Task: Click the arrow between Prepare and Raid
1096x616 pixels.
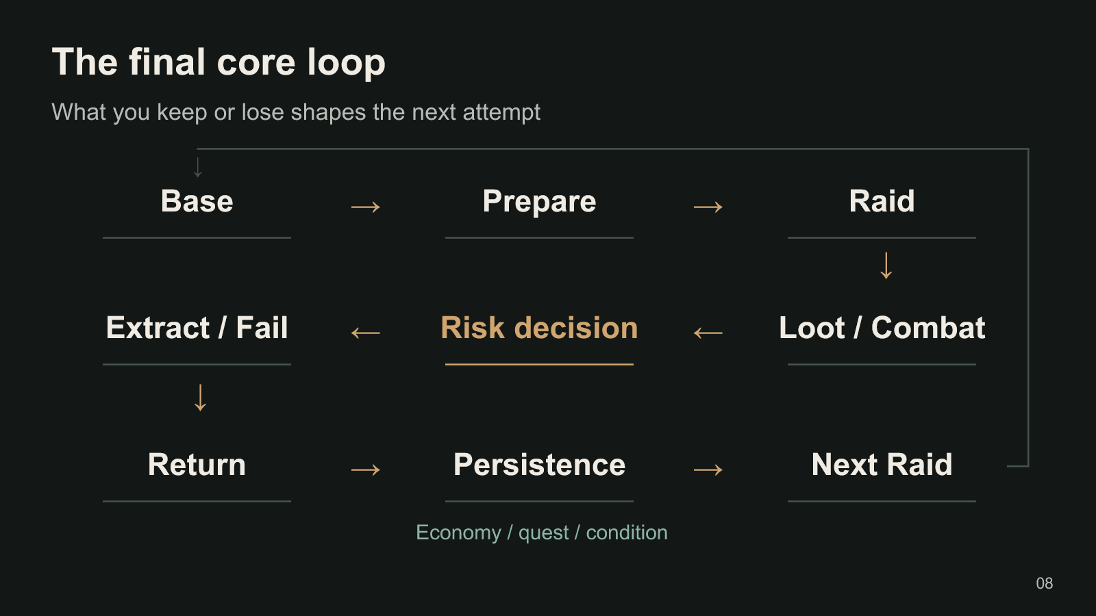Action: 708,207
